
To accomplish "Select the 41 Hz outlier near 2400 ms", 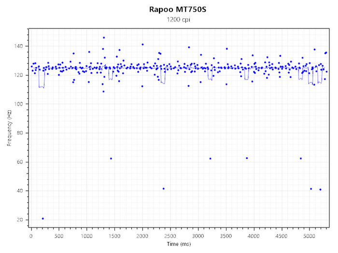I will pos(164,188).
